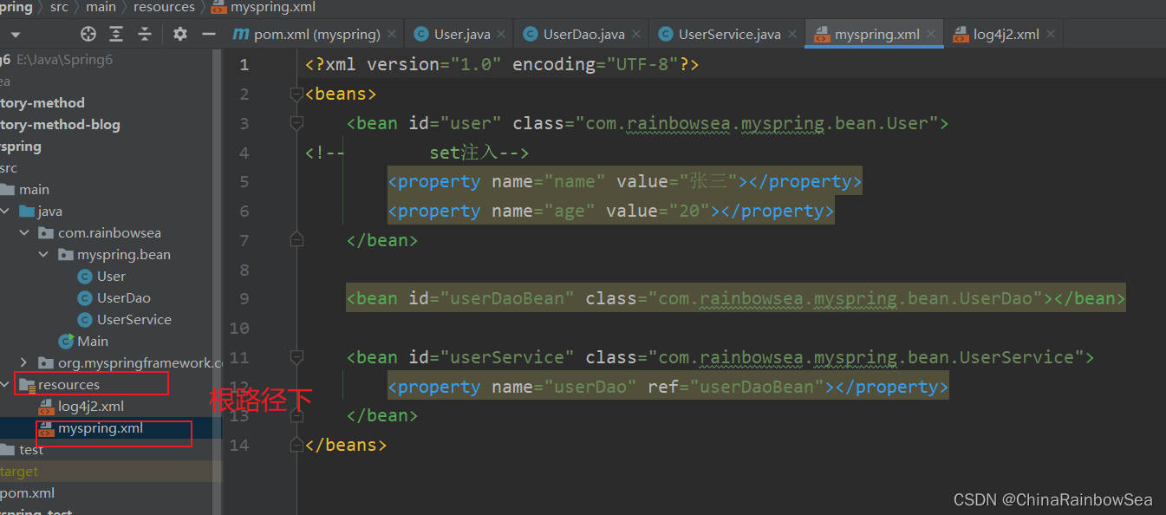Screen dimensions: 1166x515
Task: Click the age property value 20
Action: tap(688, 211)
